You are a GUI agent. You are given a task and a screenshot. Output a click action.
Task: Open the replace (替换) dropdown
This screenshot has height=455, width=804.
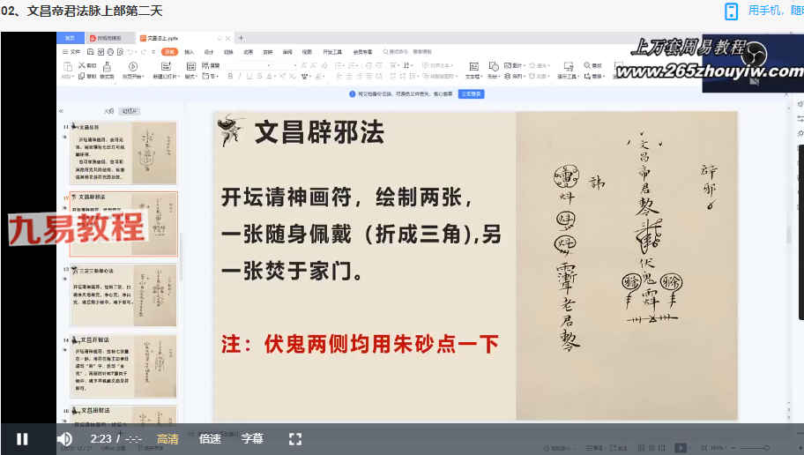tap(595, 77)
